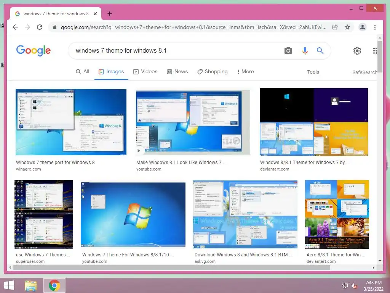Open the network tray icon
The image size is (390, 293).
(345, 285)
